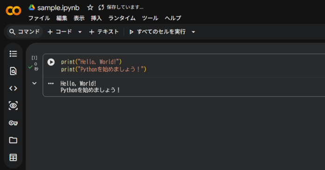Open the code snippets sidebar icon
325x170 pixels.
[x=13, y=88]
